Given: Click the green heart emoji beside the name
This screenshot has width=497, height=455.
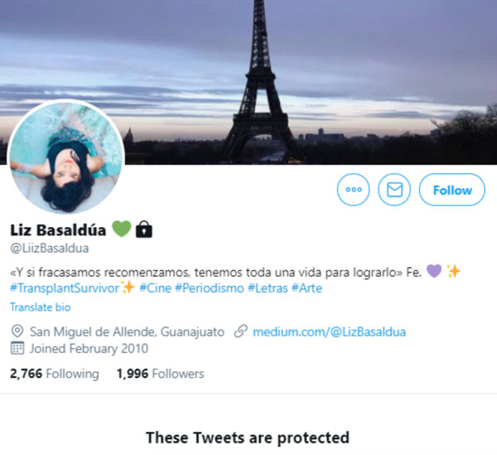Looking at the screenshot, I should (x=122, y=229).
